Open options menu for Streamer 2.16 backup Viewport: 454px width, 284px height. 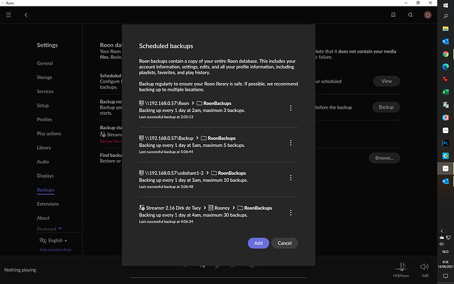point(291,213)
